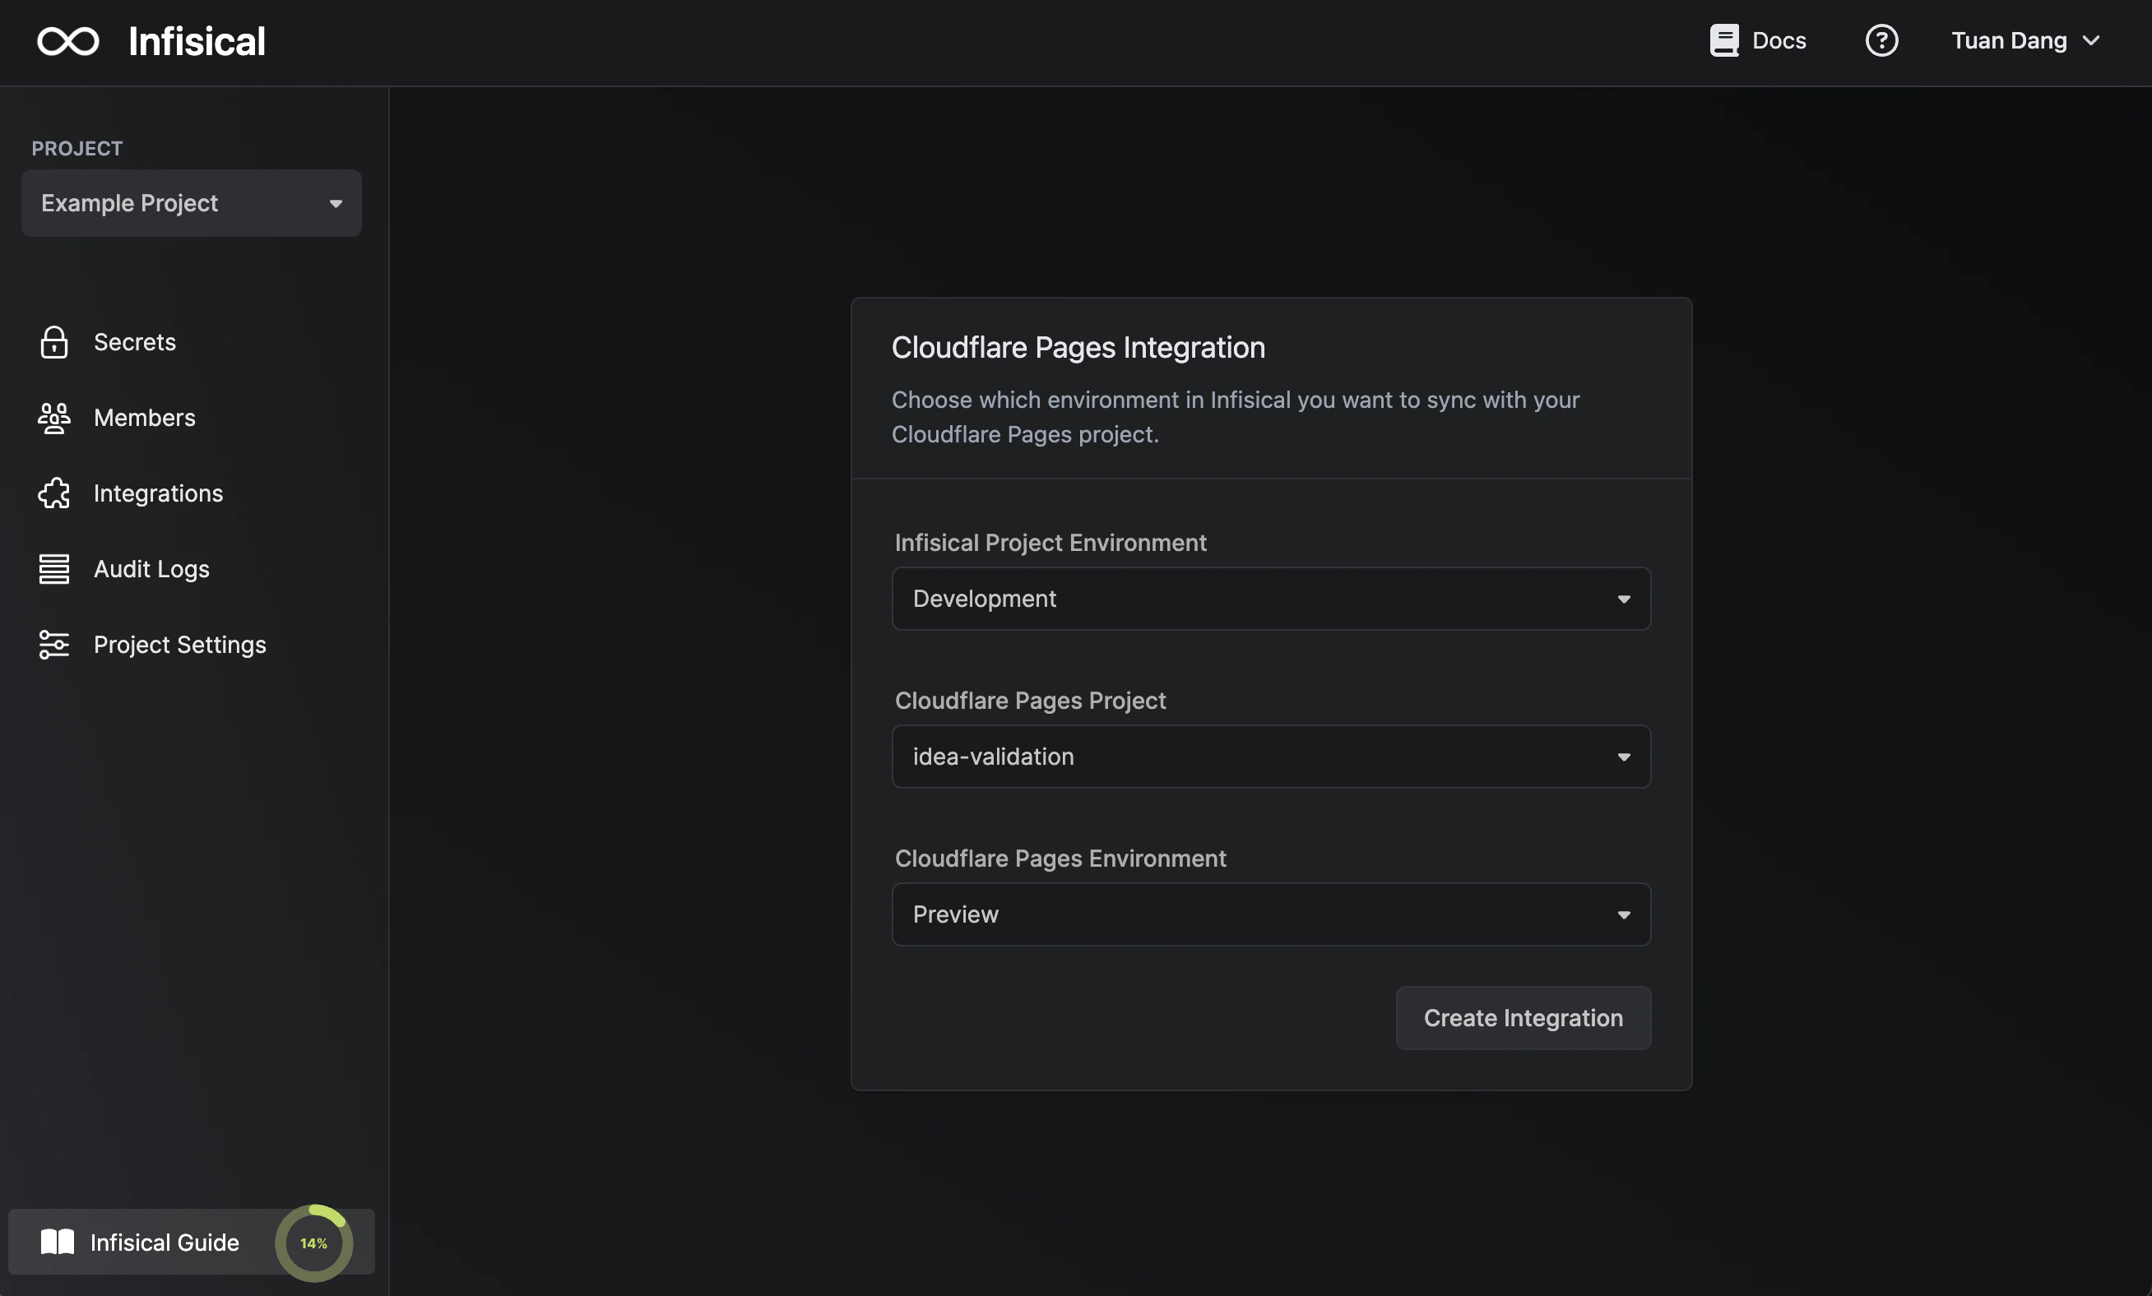Open the help question mark icon
The image size is (2152, 1296).
pyautogui.click(x=1881, y=40)
